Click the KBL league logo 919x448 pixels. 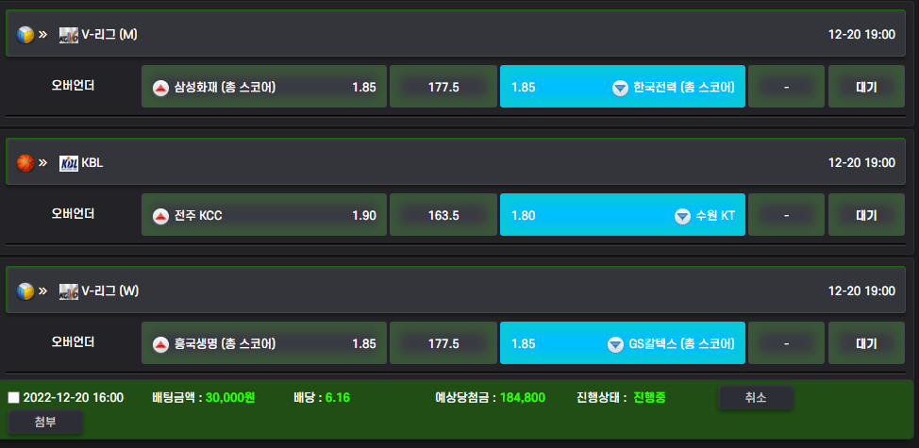pos(69,163)
